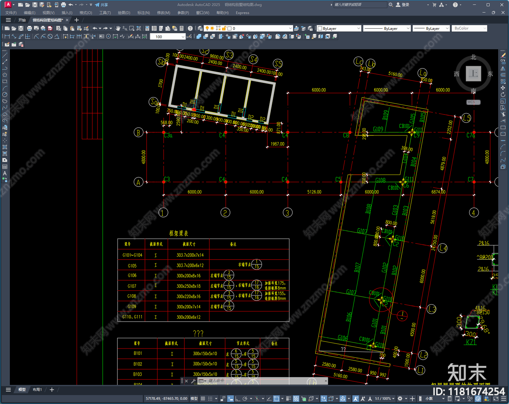This screenshot has width=509, height=404.
Task: Click the Dimension Update icon
Action: (144, 37)
